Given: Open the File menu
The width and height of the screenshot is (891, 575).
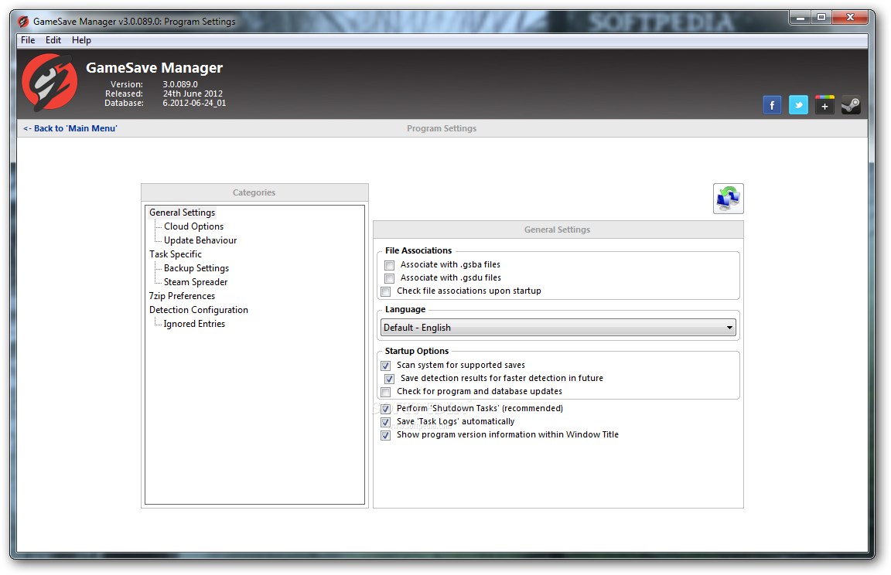Looking at the screenshot, I should pyautogui.click(x=28, y=39).
